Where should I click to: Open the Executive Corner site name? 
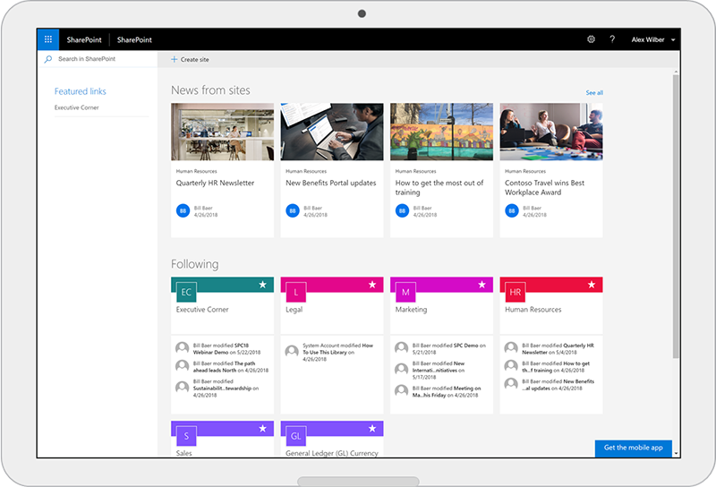pos(202,309)
